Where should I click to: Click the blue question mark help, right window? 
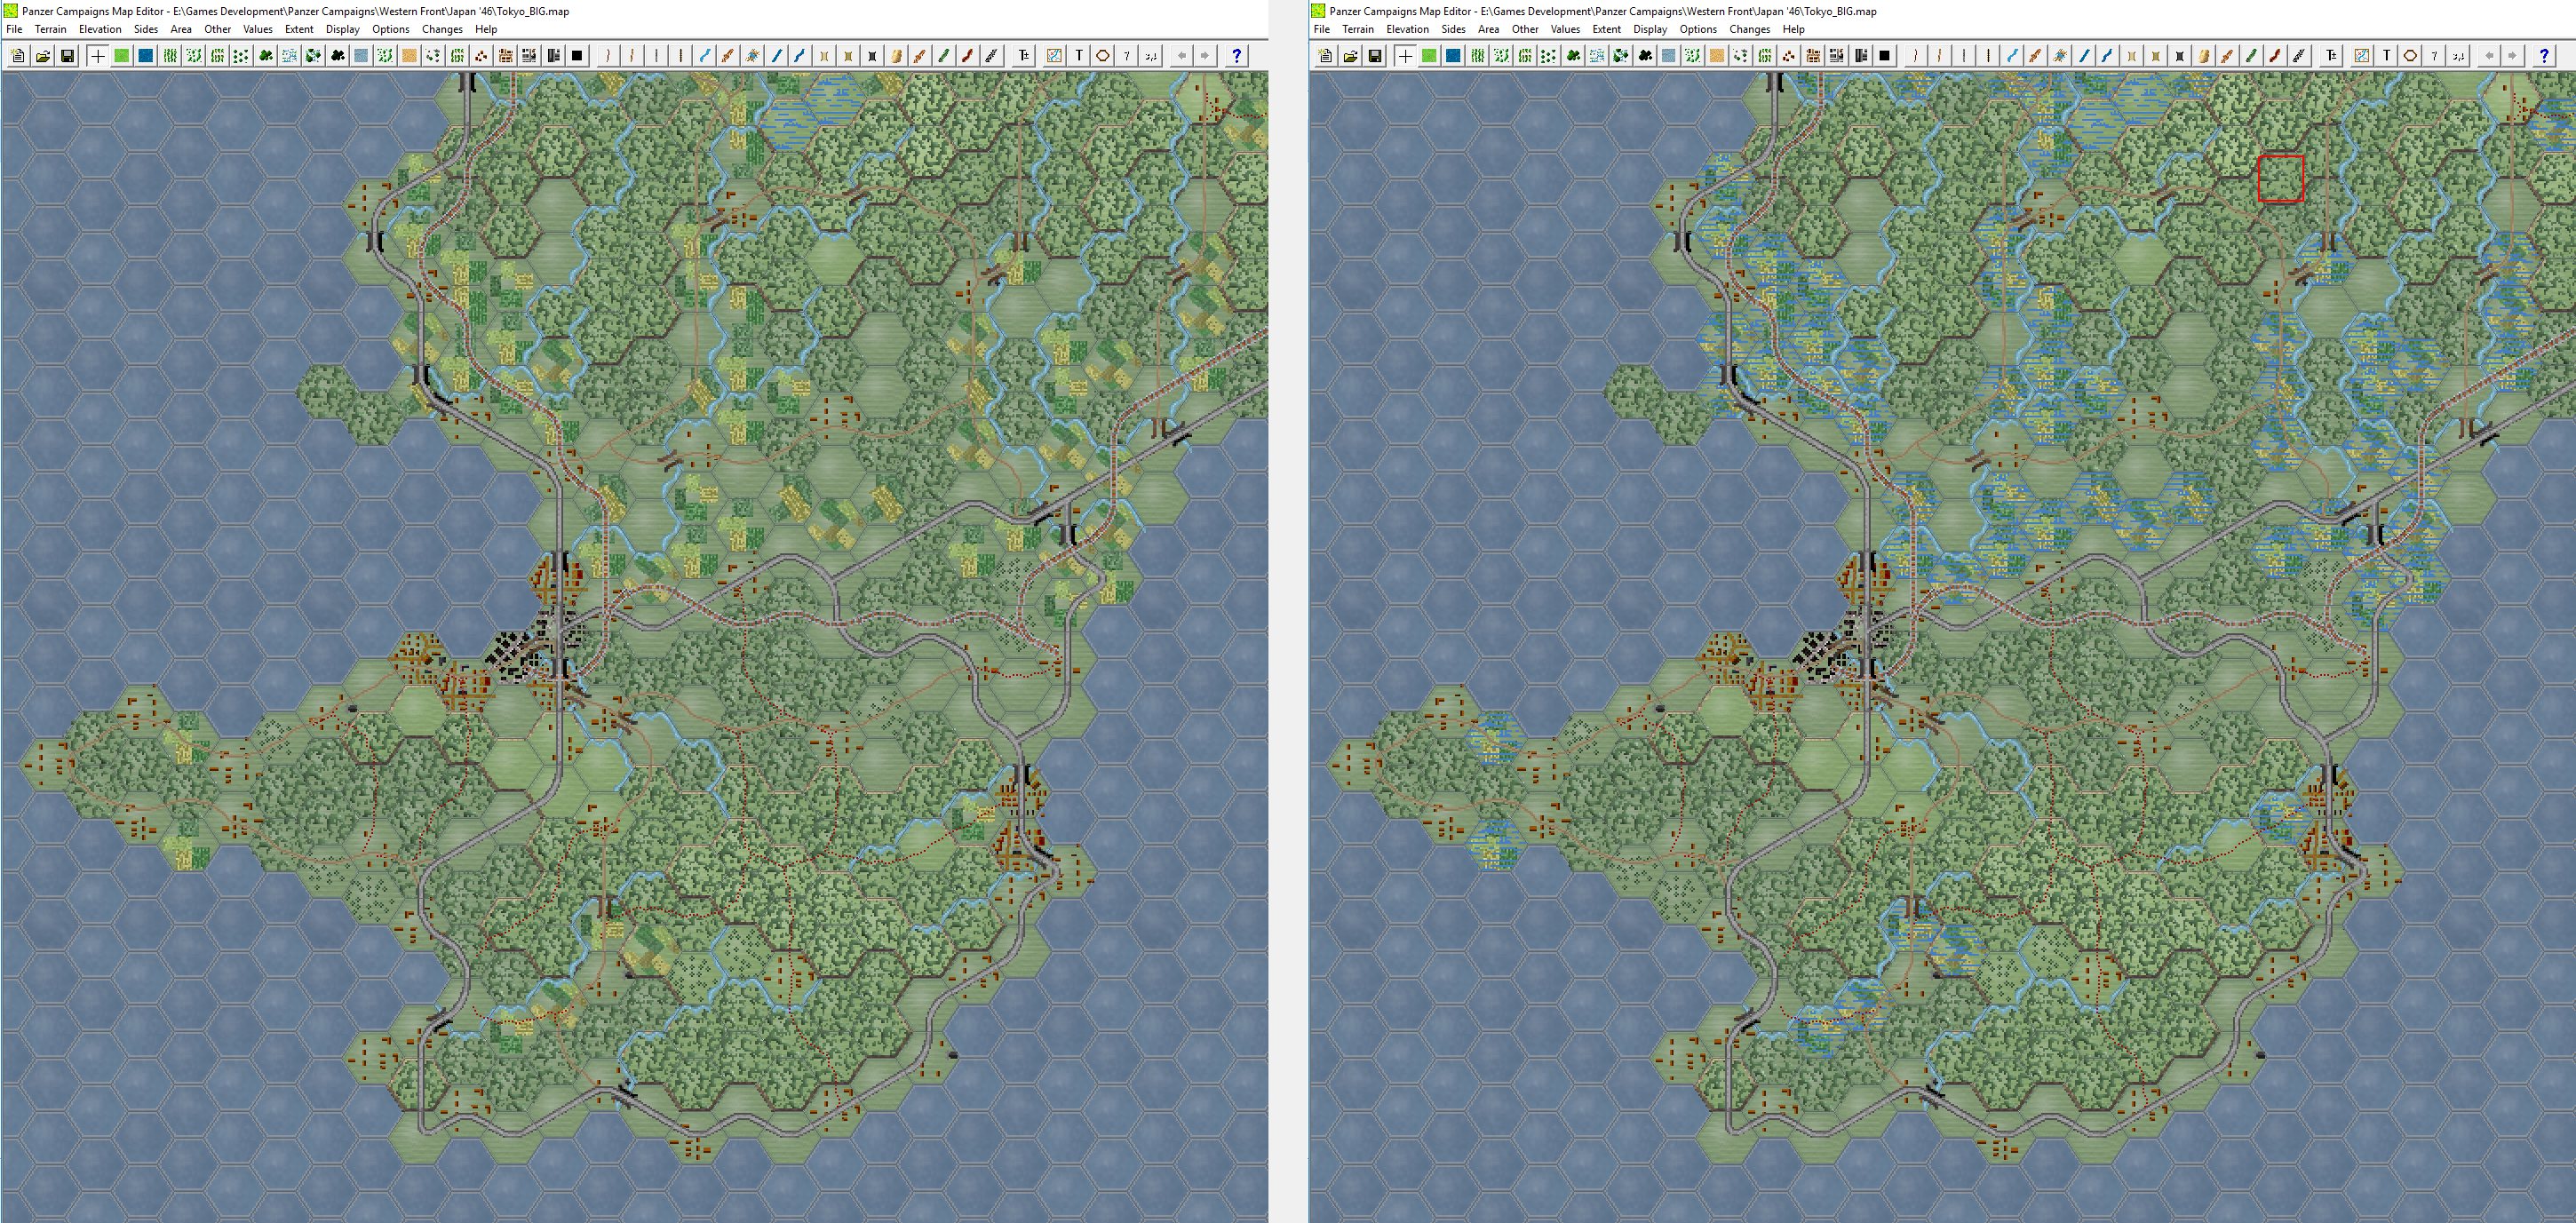point(2545,56)
